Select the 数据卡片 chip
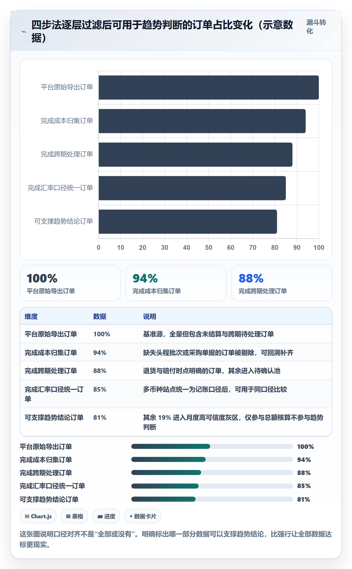This screenshot has width=352, height=569. (x=143, y=516)
